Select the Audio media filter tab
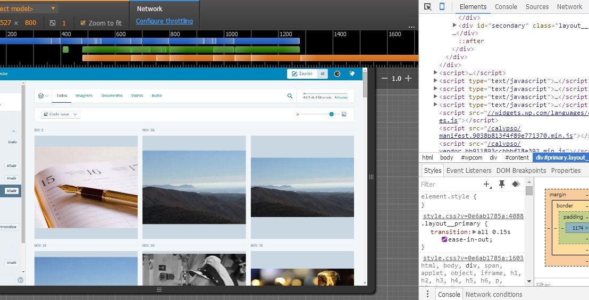 [x=157, y=96]
